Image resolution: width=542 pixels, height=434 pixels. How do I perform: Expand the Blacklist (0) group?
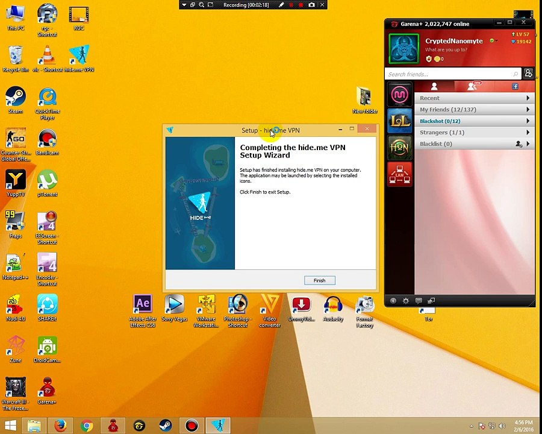point(475,143)
